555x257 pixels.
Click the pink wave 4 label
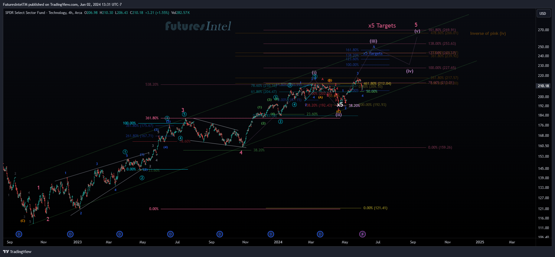(x=241, y=153)
